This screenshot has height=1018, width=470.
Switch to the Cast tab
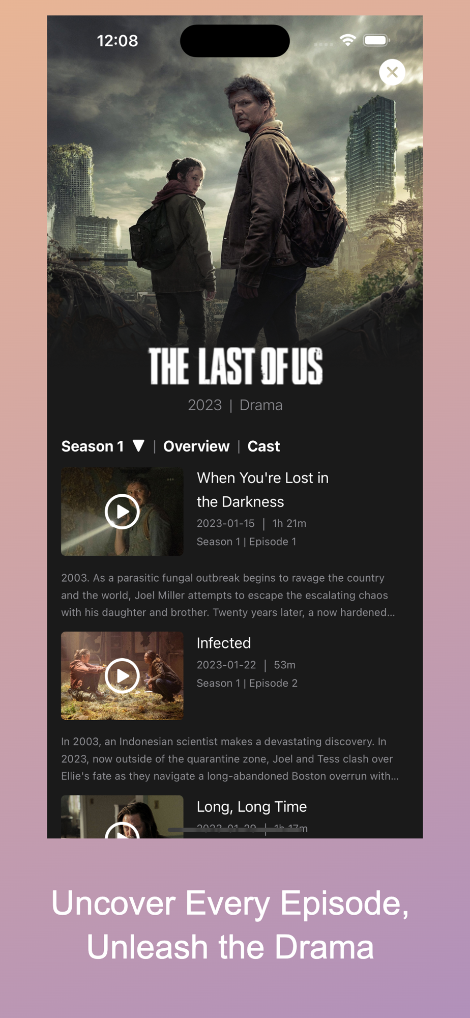tap(263, 446)
